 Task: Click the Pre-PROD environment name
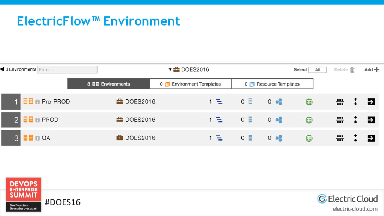(56, 102)
